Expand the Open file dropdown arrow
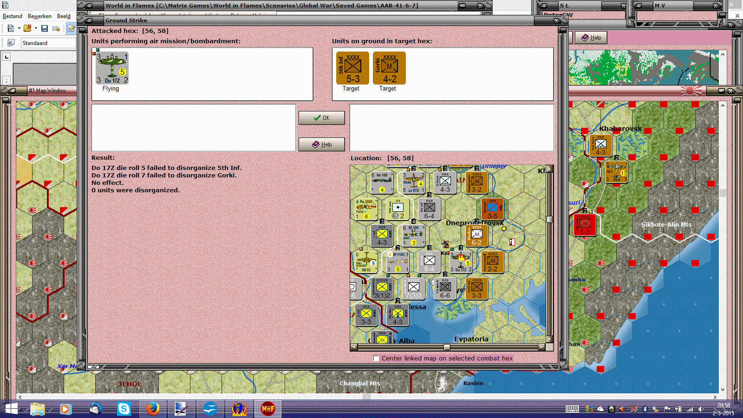This screenshot has width=743, height=418. point(36,28)
